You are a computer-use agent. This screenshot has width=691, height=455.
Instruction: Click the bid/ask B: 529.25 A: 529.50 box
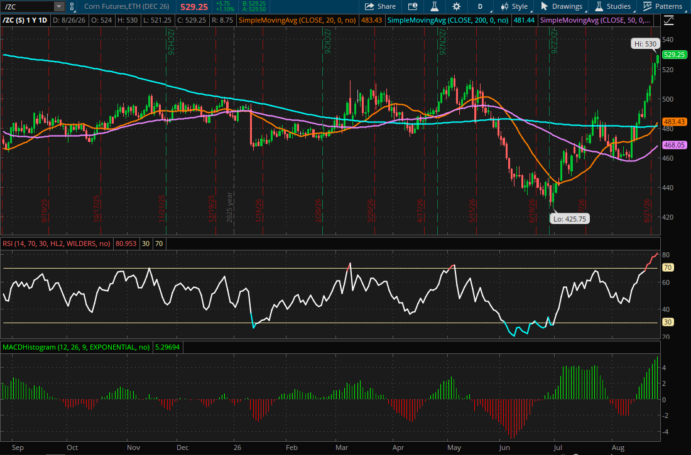[x=254, y=7]
